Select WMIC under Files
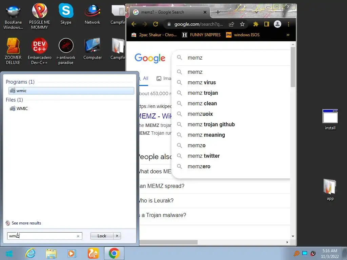The height and width of the screenshot is (260, 347). pyautogui.click(x=71, y=109)
